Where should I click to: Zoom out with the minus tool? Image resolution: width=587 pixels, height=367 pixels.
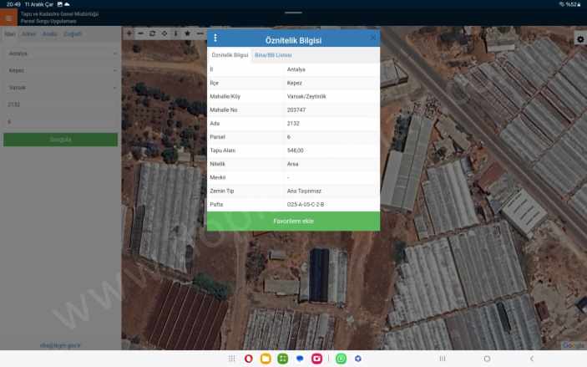[140, 33]
